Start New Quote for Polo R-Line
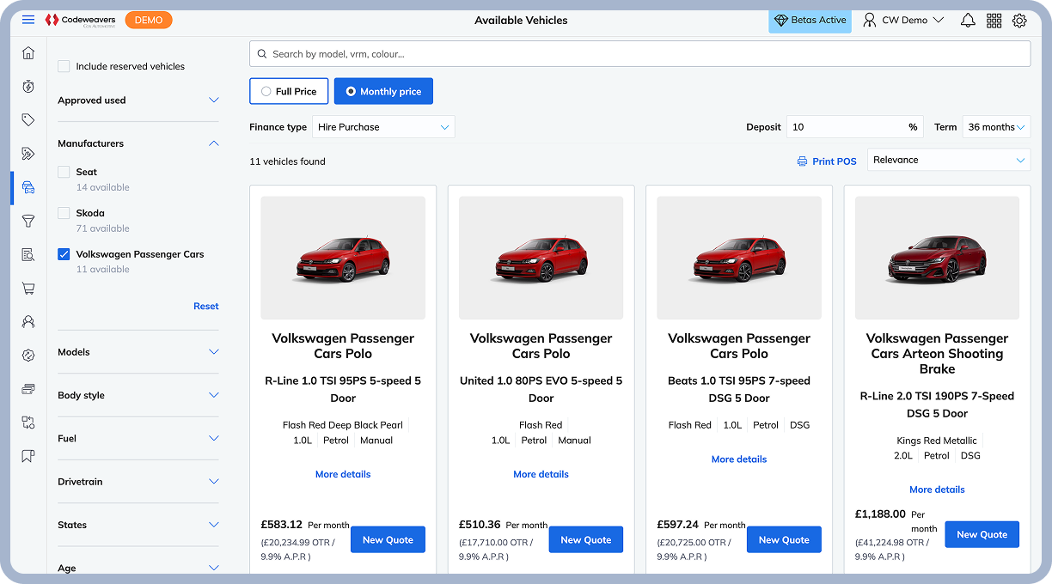1052x584 pixels. pyautogui.click(x=388, y=539)
